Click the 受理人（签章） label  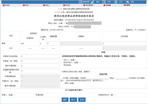tap(8, 95)
